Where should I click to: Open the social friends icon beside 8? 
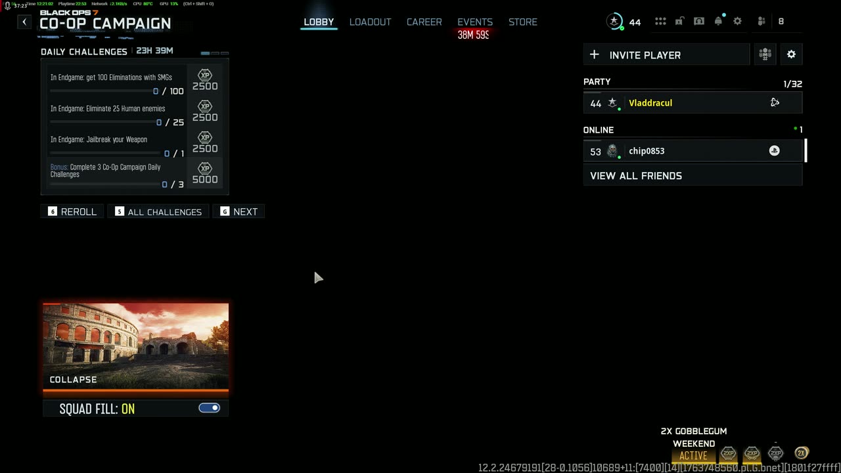tap(761, 21)
